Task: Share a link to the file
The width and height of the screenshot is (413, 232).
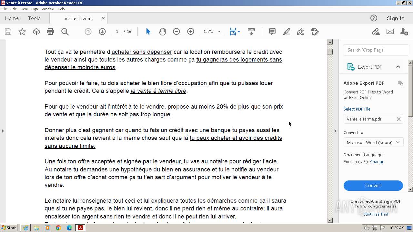Action: 376,32
